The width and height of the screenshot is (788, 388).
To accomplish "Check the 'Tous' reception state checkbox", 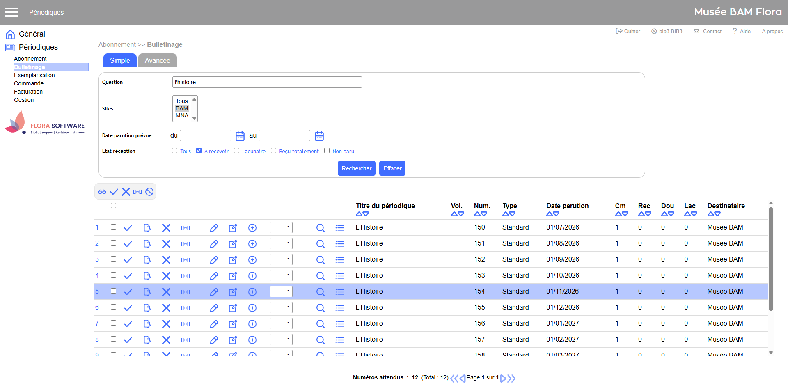I will 175,151.
